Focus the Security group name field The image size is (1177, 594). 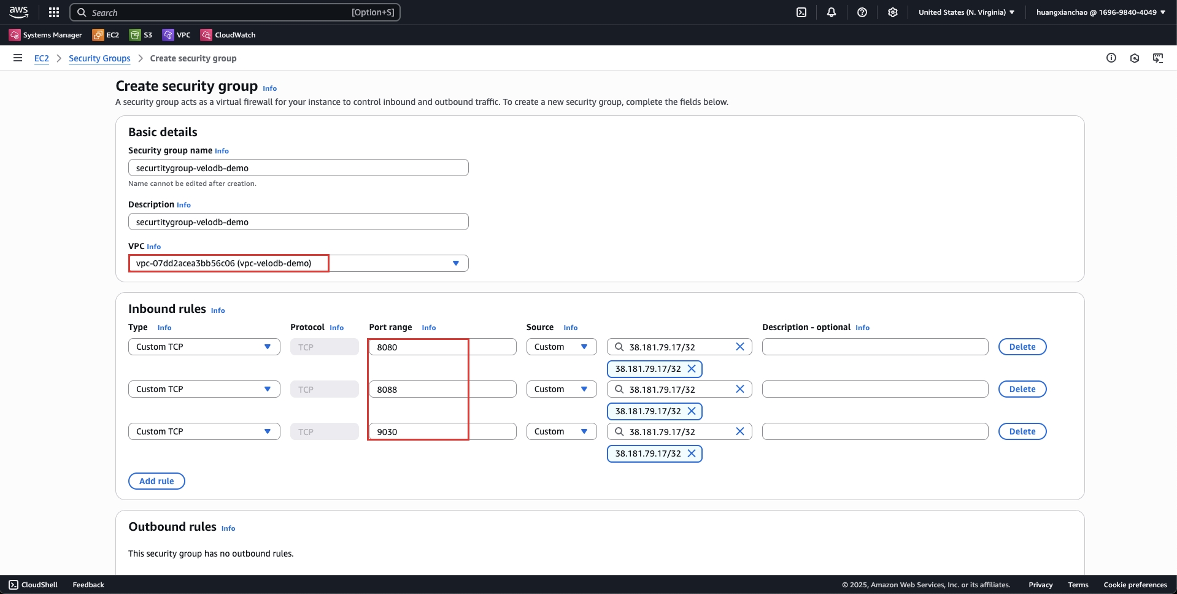coord(298,168)
